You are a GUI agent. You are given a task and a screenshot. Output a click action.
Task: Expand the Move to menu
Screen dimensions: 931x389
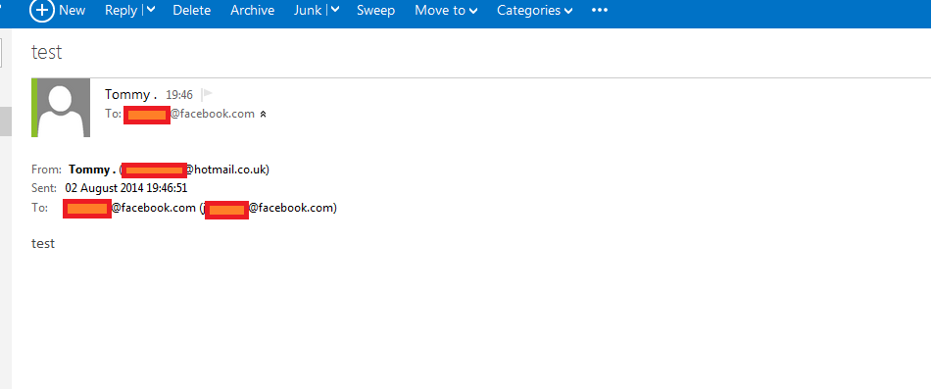coord(446,10)
